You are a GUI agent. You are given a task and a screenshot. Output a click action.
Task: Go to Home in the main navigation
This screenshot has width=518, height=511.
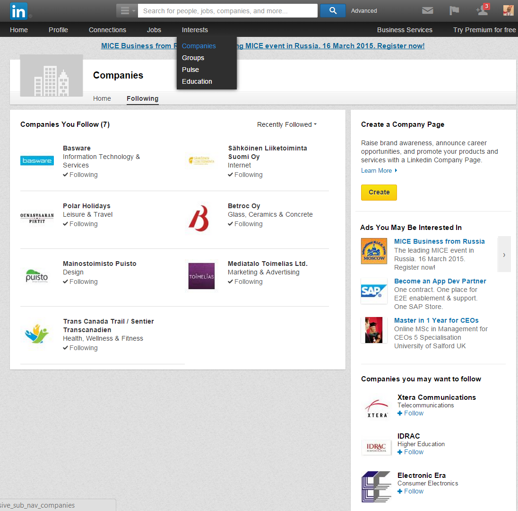click(x=19, y=30)
